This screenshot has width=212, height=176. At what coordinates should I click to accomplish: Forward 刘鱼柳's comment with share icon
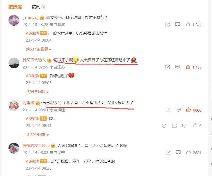click(x=168, y=110)
